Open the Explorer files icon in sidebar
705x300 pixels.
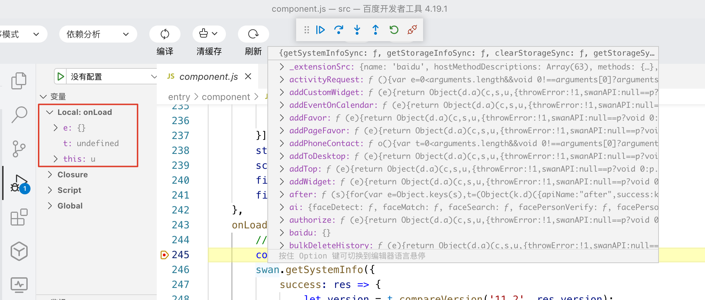pyautogui.click(x=19, y=81)
